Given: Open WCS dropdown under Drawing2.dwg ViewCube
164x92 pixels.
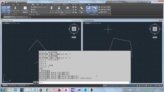Looking at the screenshot, I should (74, 37).
